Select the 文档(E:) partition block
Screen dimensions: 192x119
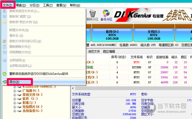tap(154, 33)
